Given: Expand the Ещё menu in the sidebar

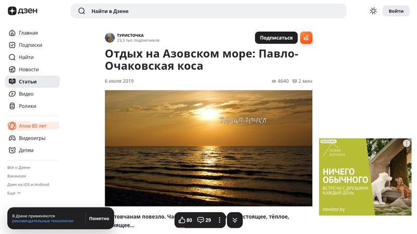Looking at the screenshot, I should click(14, 193).
